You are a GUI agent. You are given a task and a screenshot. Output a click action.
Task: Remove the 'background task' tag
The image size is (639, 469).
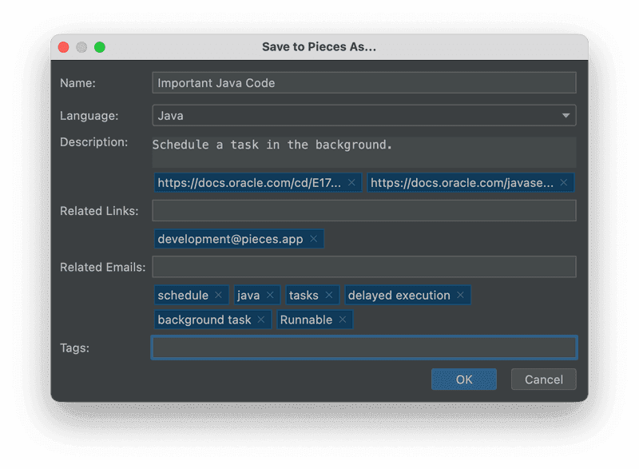[262, 320]
